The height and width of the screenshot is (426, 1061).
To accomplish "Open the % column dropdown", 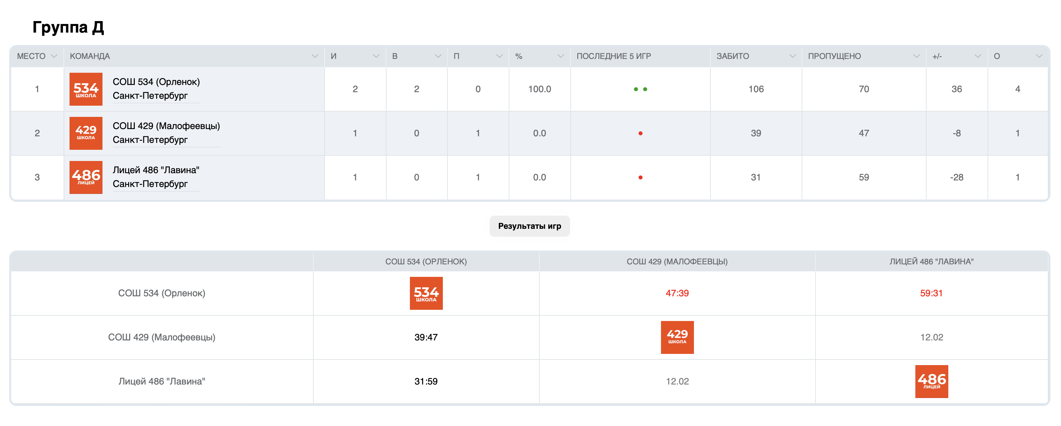I will pyautogui.click(x=560, y=56).
